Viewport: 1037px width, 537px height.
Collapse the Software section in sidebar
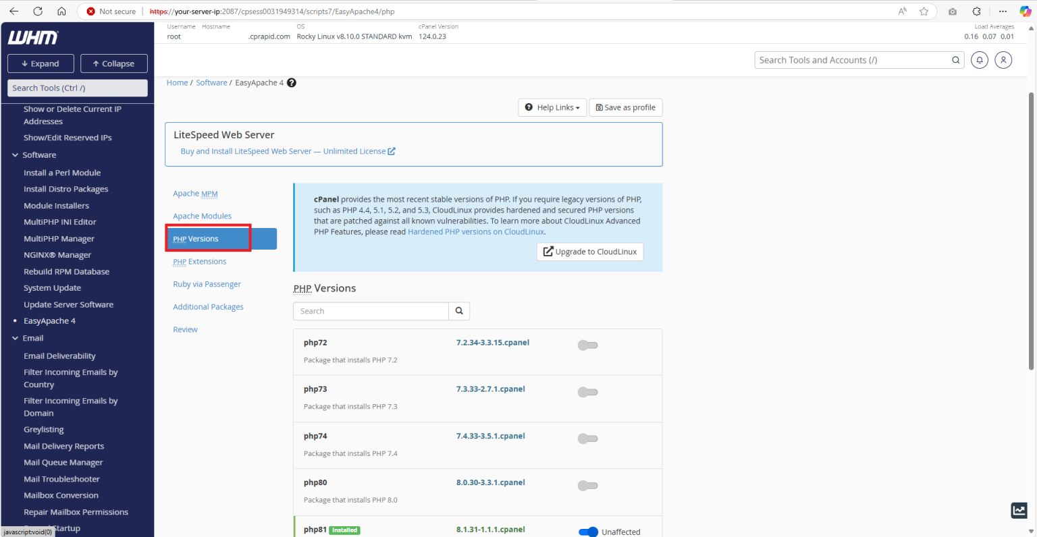[15, 154]
